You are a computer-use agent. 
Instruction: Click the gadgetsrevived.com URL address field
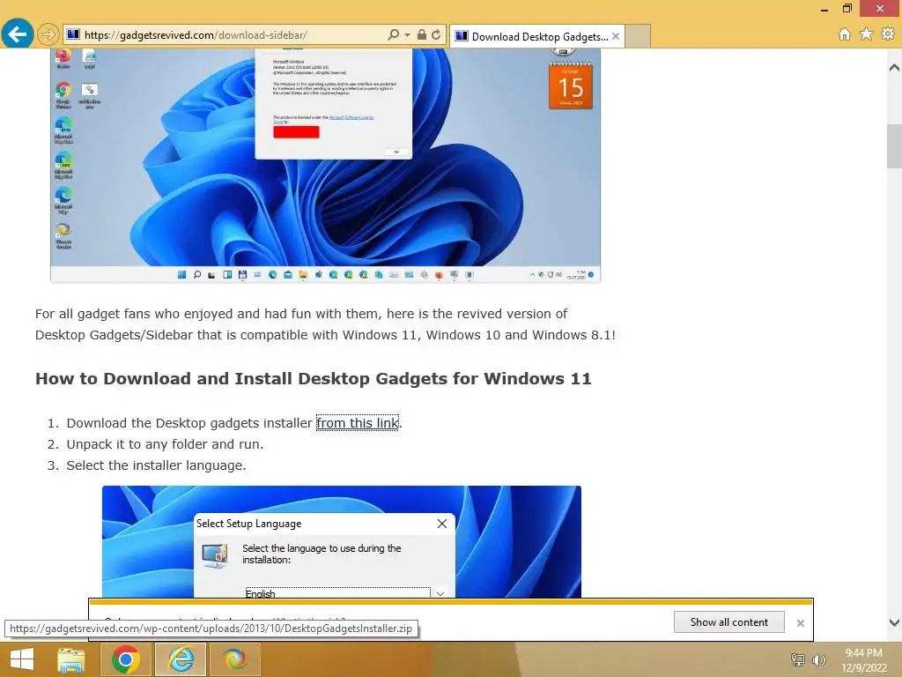pyautogui.click(x=230, y=35)
